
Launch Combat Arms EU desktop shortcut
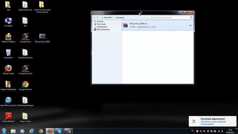[x=25, y=70]
